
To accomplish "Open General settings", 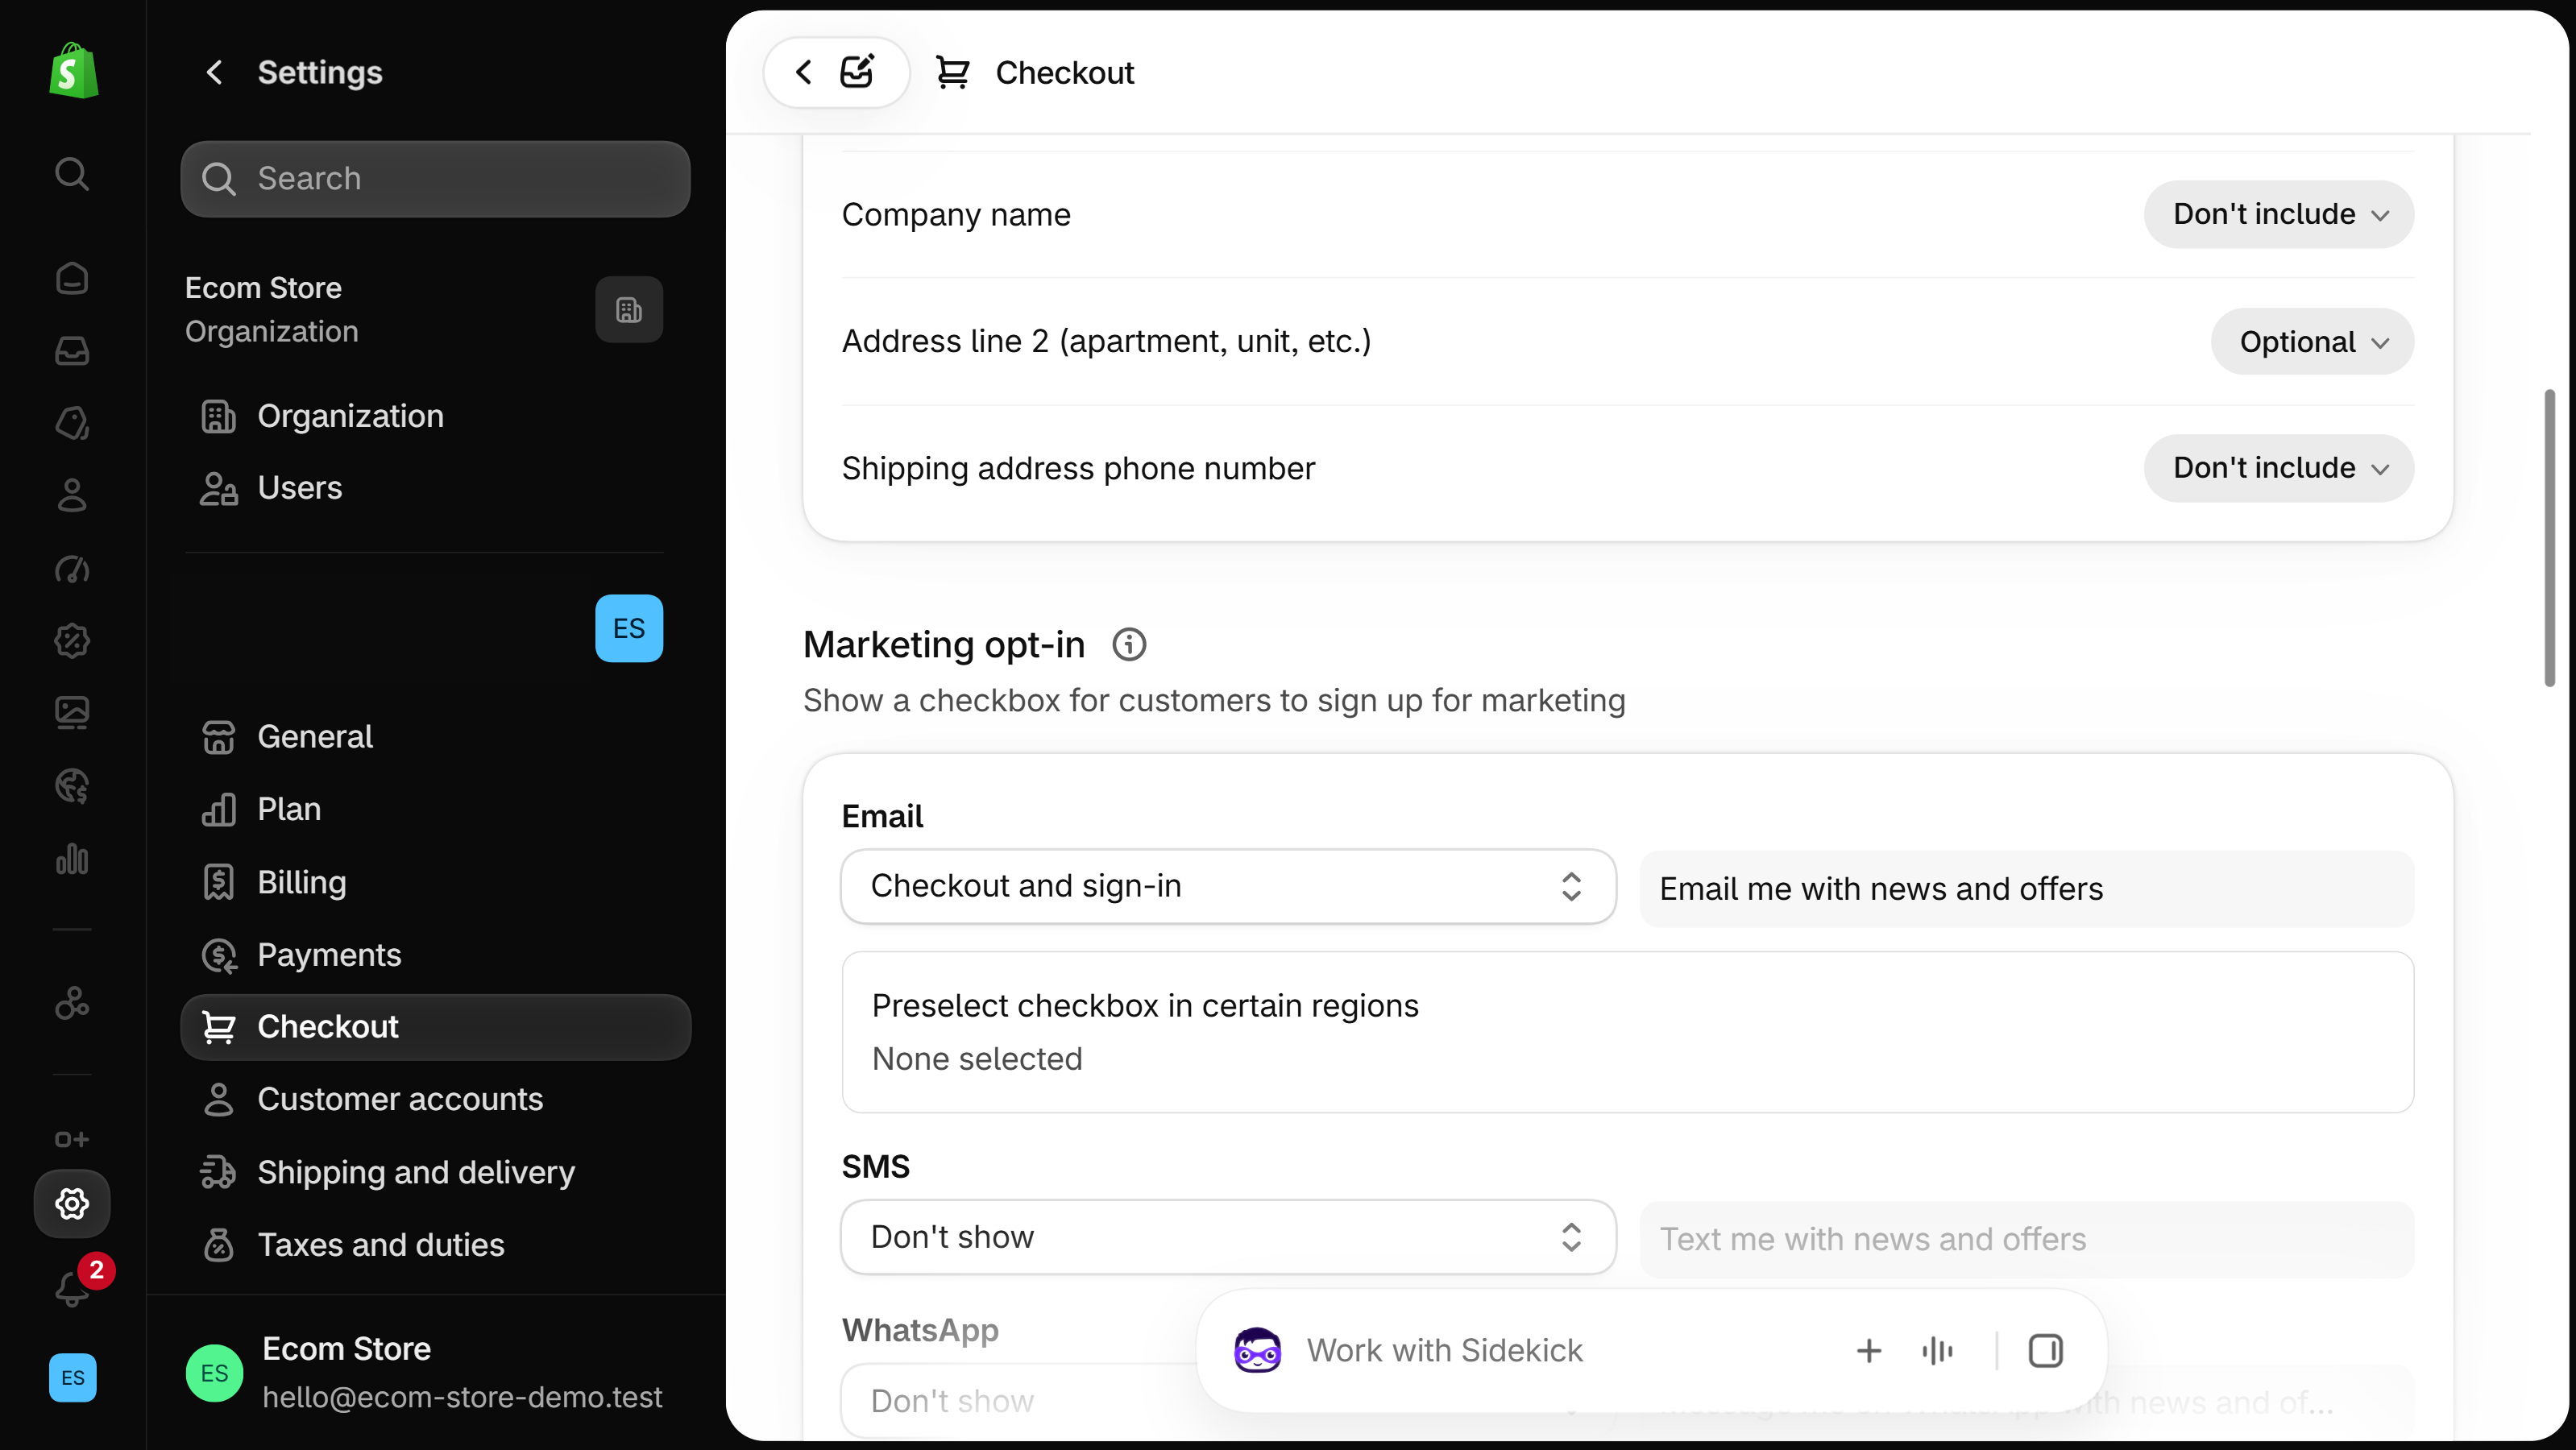I will click(x=435, y=737).
